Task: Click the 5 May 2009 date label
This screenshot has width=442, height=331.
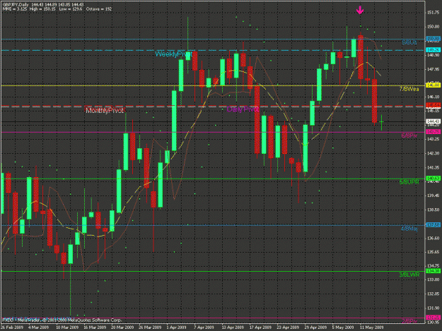Action: pyautogui.click(x=343, y=327)
